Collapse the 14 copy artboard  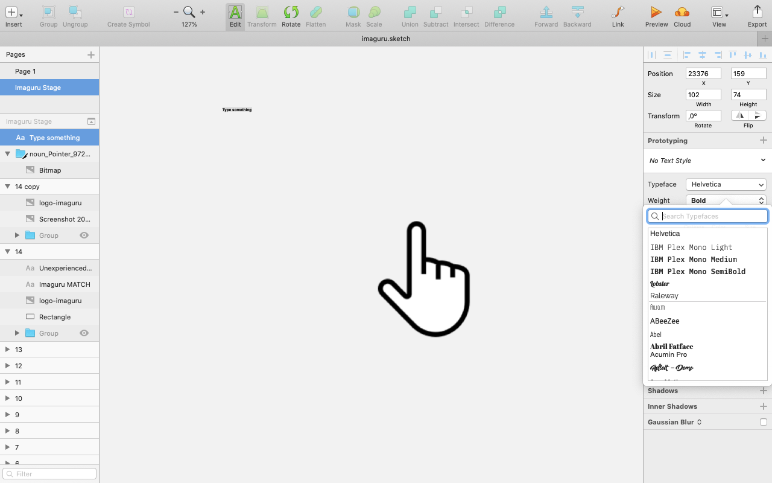point(7,187)
